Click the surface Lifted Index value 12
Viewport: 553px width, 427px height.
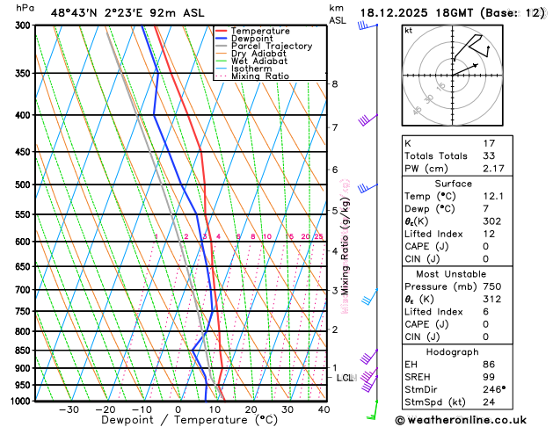[489, 234]
